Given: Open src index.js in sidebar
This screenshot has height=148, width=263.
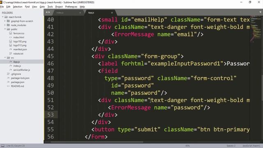Looking at the screenshot, I should (x=17, y=66).
